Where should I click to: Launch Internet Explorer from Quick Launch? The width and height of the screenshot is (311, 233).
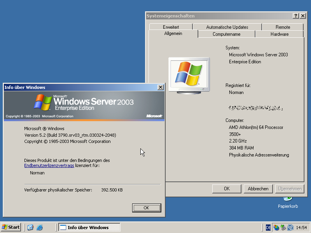click(39, 228)
